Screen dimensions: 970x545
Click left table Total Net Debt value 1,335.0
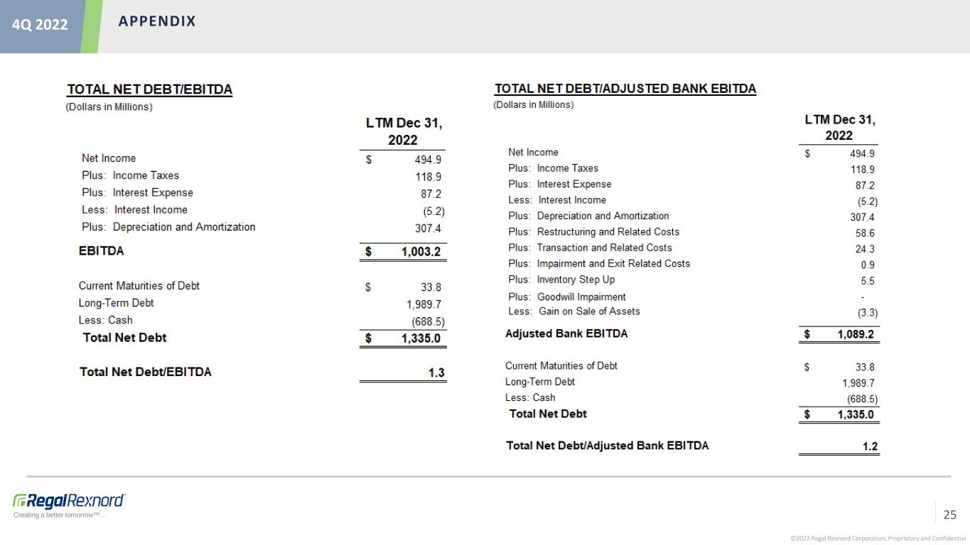[421, 338]
